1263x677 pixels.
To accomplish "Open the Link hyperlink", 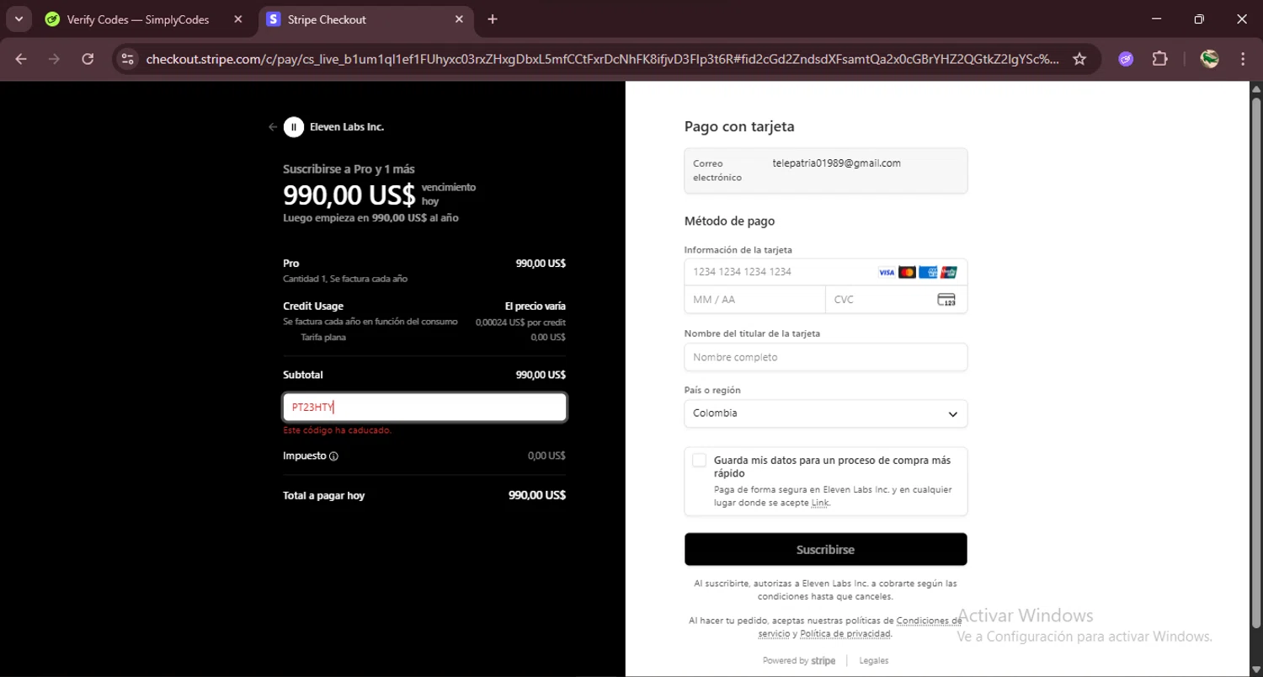I will click(x=820, y=503).
